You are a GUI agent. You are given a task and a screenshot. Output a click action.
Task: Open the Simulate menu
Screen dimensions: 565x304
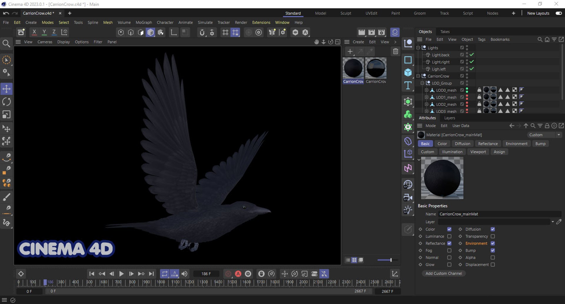[x=205, y=22]
